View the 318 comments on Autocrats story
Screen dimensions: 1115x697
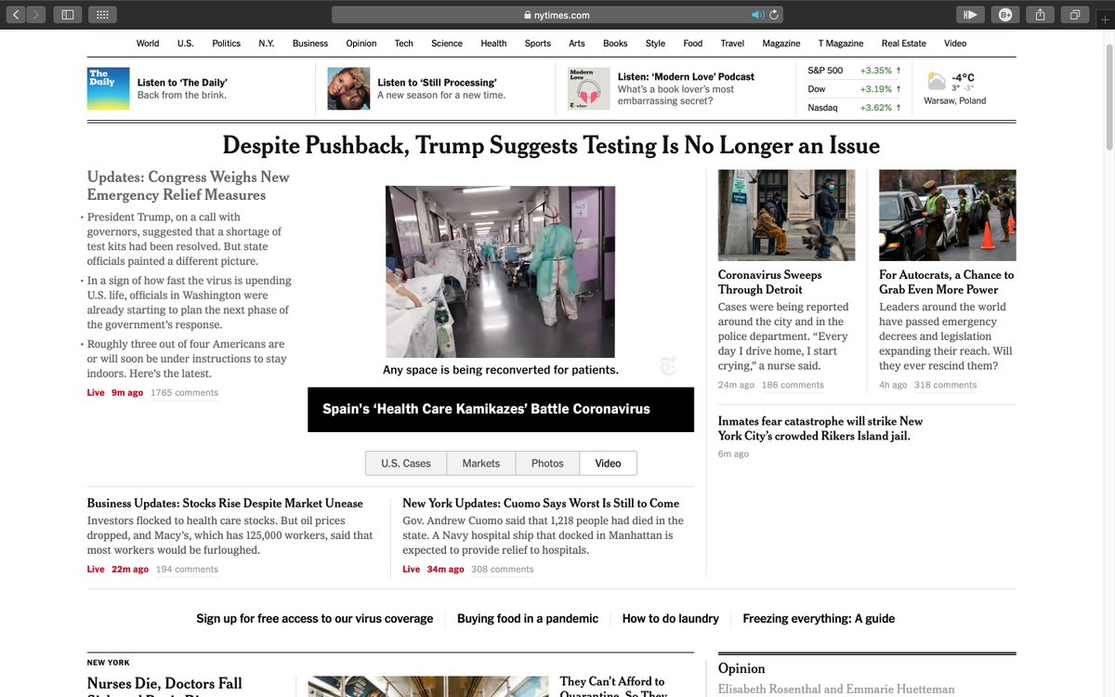click(x=946, y=385)
